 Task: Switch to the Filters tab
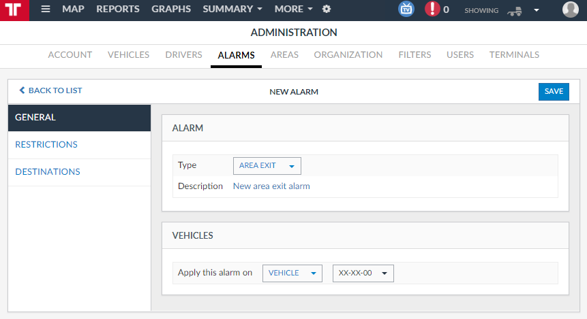coord(415,55)
